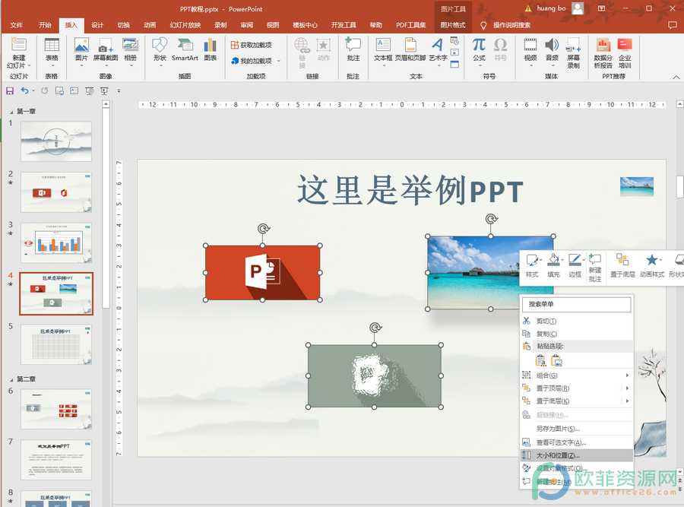Select slide 7 thumbnail
The height and width of the screenshot is (507, 684).
(56, 460)
